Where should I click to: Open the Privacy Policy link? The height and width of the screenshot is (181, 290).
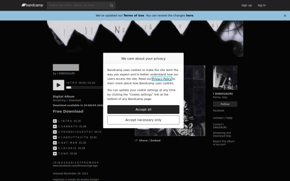161,79
